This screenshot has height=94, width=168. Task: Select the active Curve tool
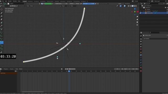tap(2, 43)
